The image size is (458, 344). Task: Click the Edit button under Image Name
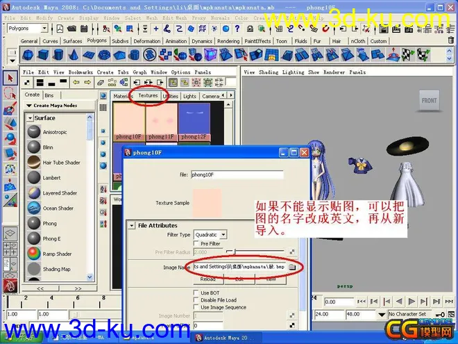(x=239, y=279)
